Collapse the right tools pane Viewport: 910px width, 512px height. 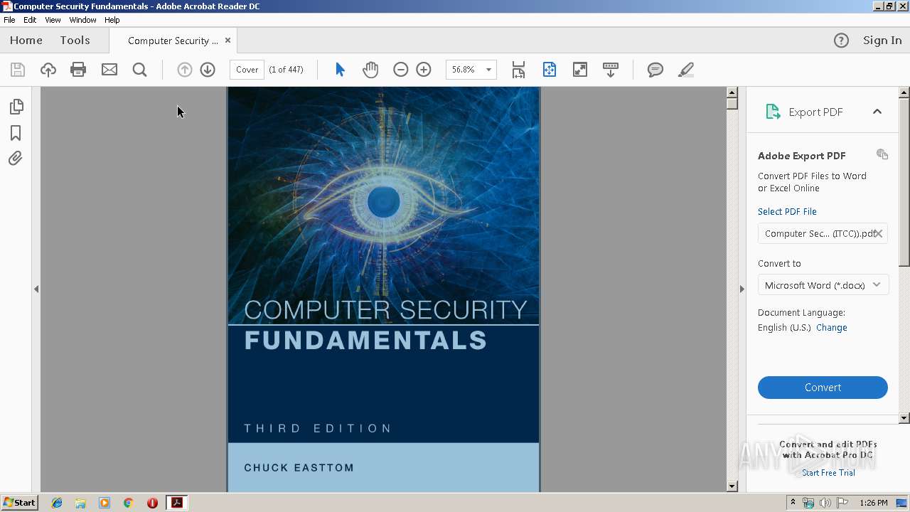(742, 289)
